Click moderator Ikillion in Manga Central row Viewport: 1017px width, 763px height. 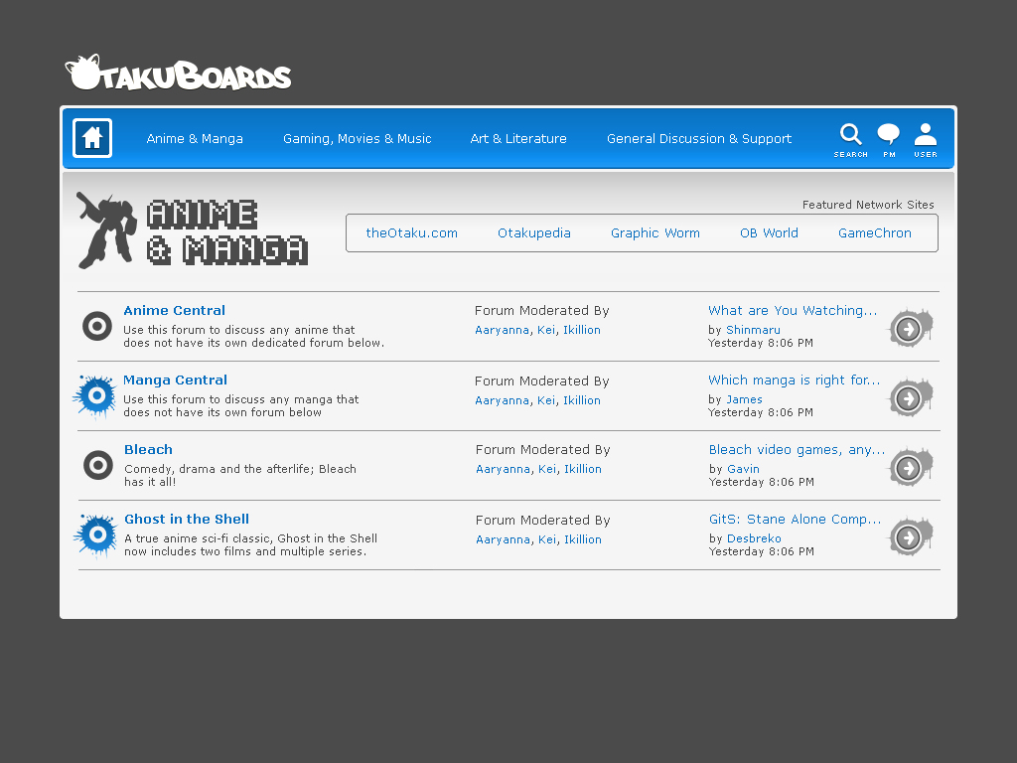tap(582, 400)
